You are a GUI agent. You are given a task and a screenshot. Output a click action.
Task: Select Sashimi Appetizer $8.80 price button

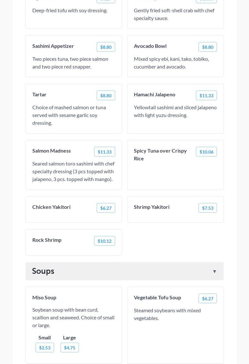point(106,47)
